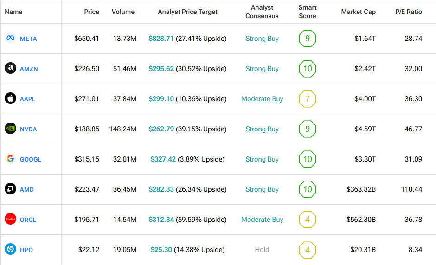Click the HP logo icon
436x265 pixels.
click(x=10, y=250)
